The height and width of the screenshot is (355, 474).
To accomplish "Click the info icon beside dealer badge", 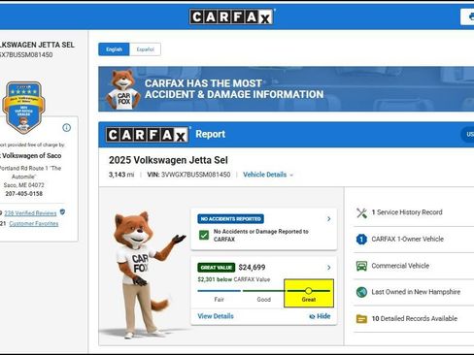I will (x=66, y=128).
